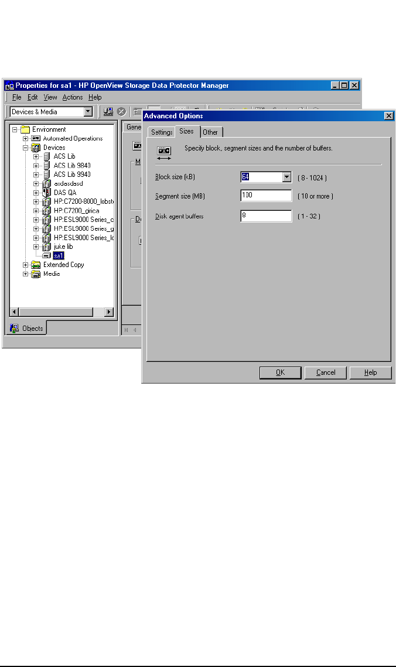This screenshot has height=667, width=396.
Task: Click the Properties window title bar icon
Action: coord(9,85)
